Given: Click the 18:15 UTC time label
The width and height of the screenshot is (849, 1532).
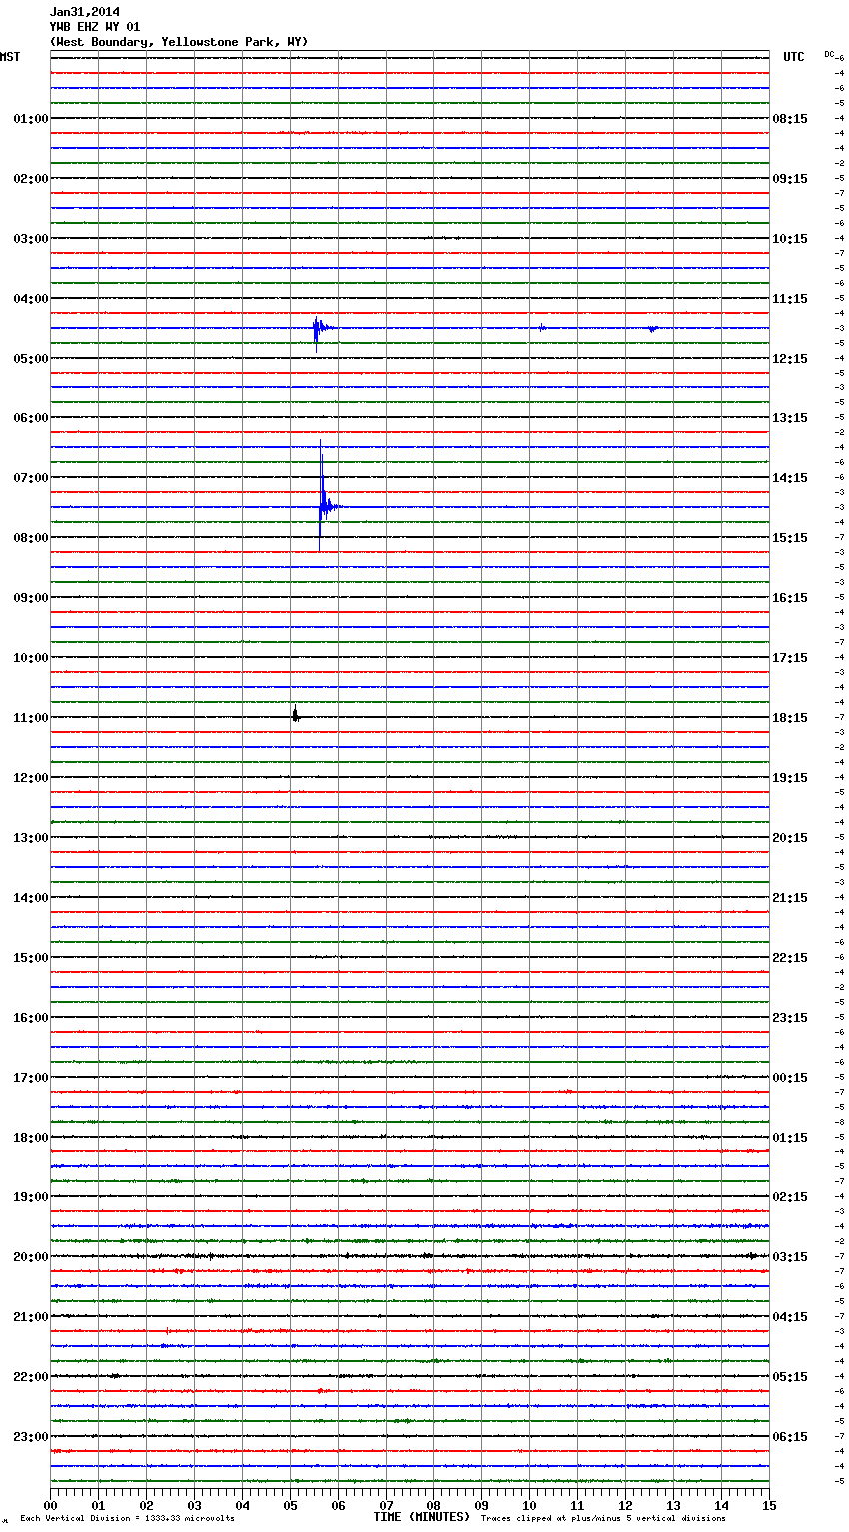Looking at the screenshot, I should (790, 718).
